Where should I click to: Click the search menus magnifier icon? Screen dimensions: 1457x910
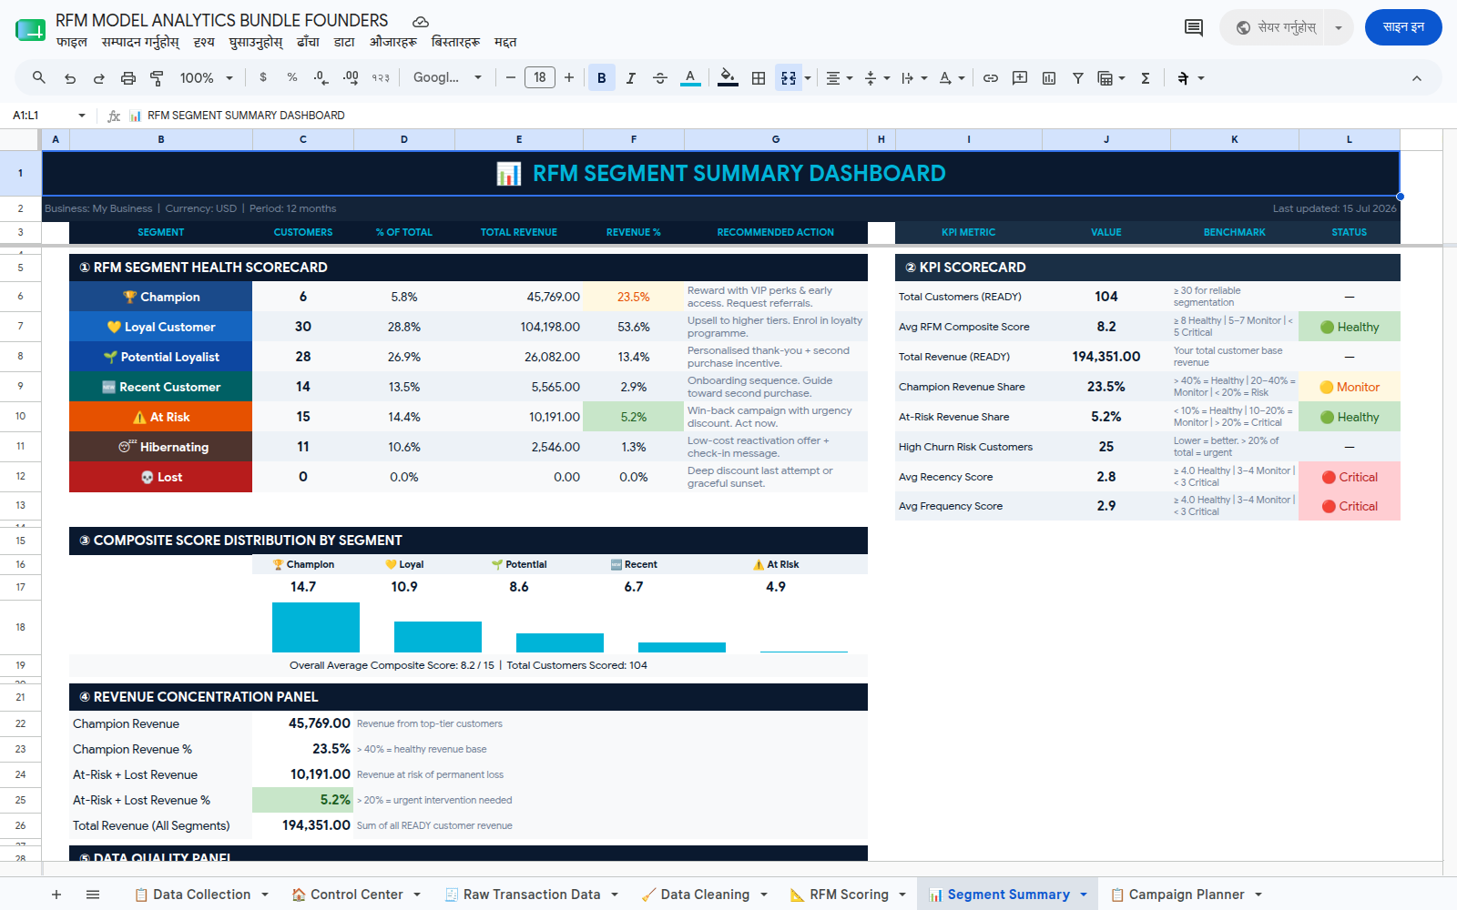(x=39, y=78)
